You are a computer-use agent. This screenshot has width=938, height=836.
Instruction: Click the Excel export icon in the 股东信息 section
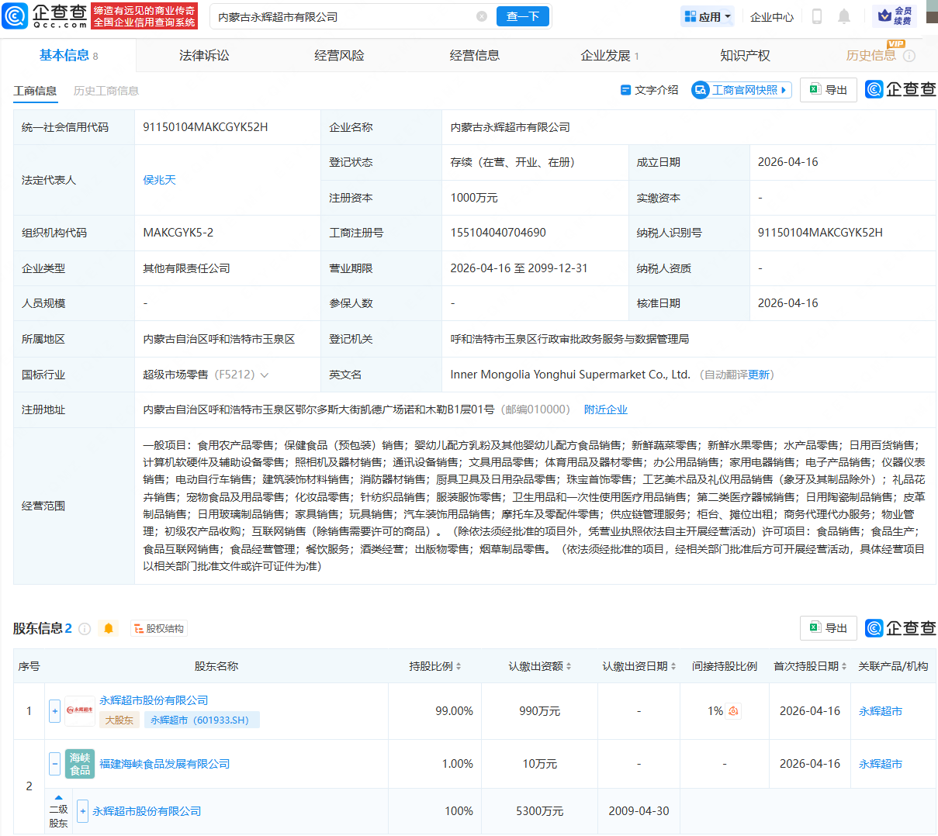tap(828, 628)
